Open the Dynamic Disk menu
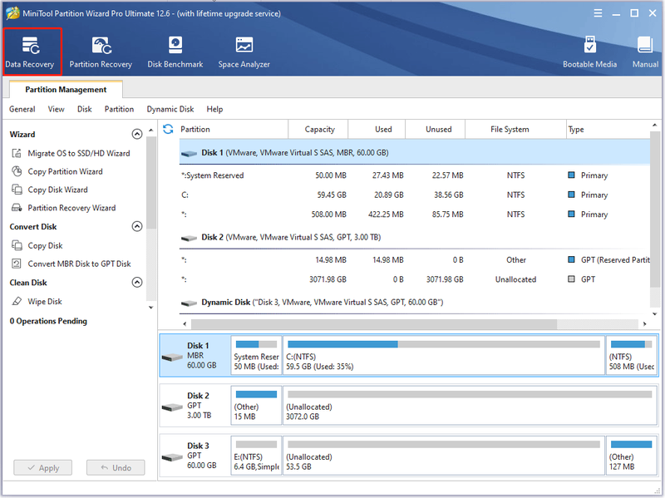The image size is (665, 498). pyautogui.click(x=170, y=109)
